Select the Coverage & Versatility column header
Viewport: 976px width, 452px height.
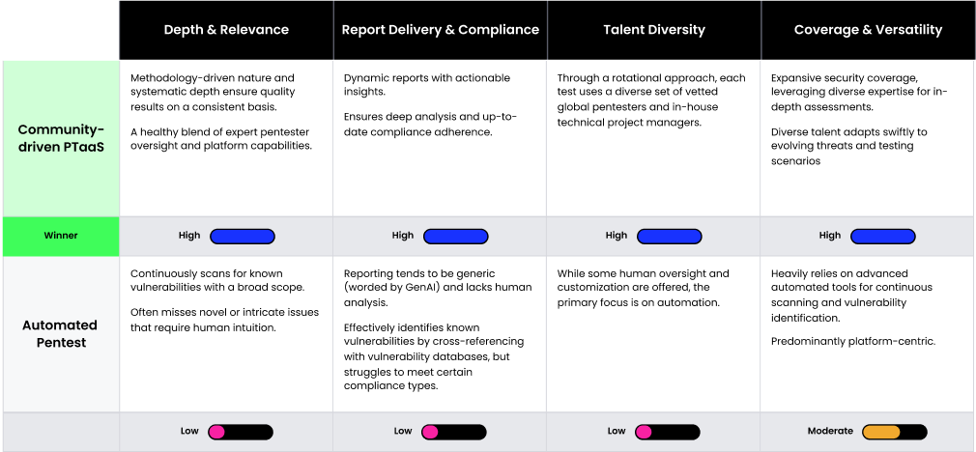coord(868,30)
